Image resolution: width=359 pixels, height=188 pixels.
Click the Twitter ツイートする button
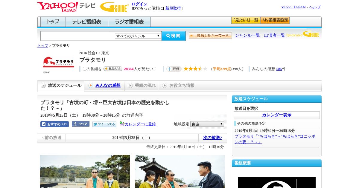tap(104, 124)
